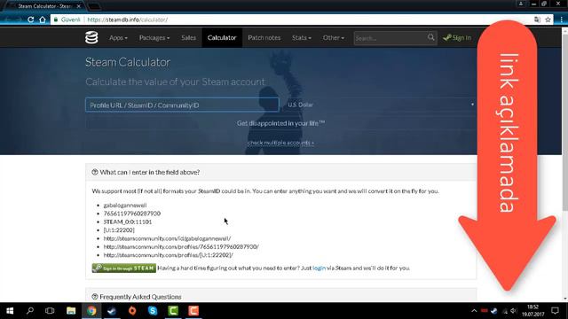
Task: Bookmark this page with star icon
Action: tap(548, 19)
